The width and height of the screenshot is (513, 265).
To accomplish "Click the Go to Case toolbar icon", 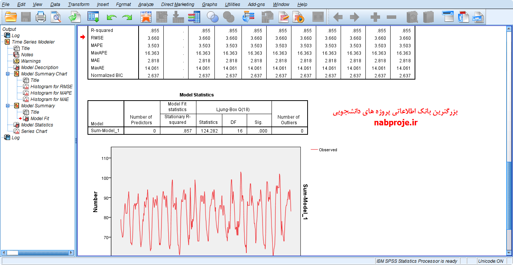I will 161,17.
